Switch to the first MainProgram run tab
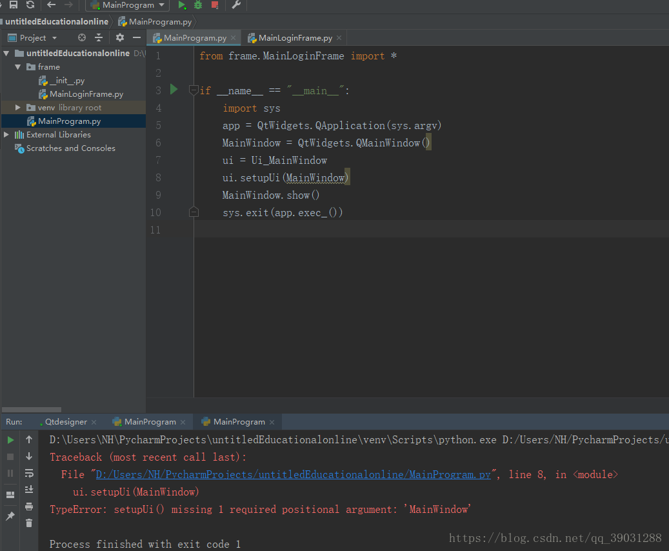 [145, 422]
